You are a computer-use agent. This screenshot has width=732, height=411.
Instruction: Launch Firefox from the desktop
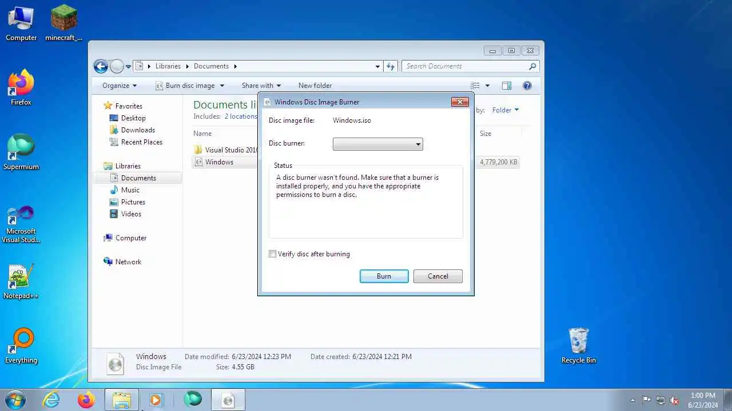(21, 88)
